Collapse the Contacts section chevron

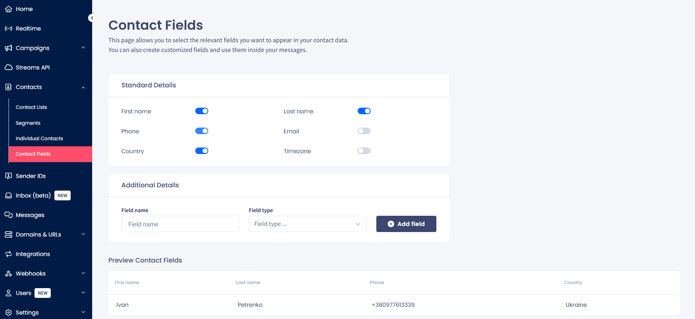coord(83,87)
